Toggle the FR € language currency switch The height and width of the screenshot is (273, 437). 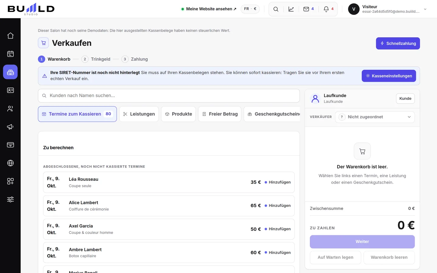pyautogui.click(x=250, y=9)
